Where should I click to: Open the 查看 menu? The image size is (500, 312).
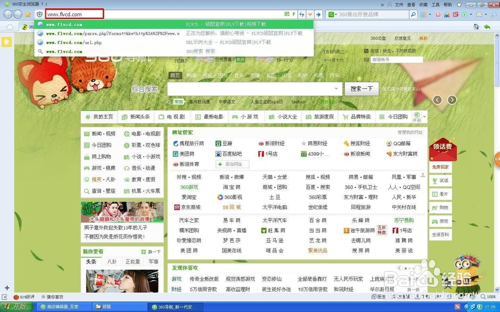(x=411, y=4)
